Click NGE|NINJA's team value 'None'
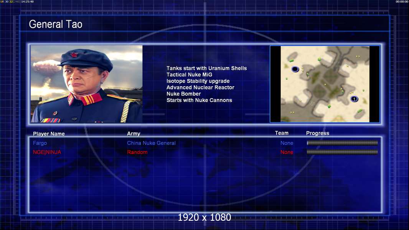Screen dimensions: 409x230 tap(287, 152)
